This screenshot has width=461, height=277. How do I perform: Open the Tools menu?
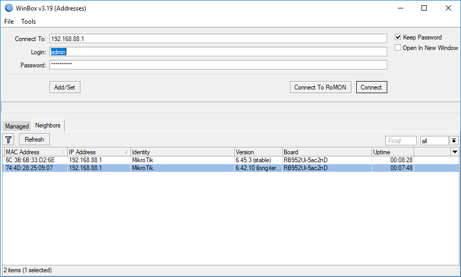pos(28,22)
